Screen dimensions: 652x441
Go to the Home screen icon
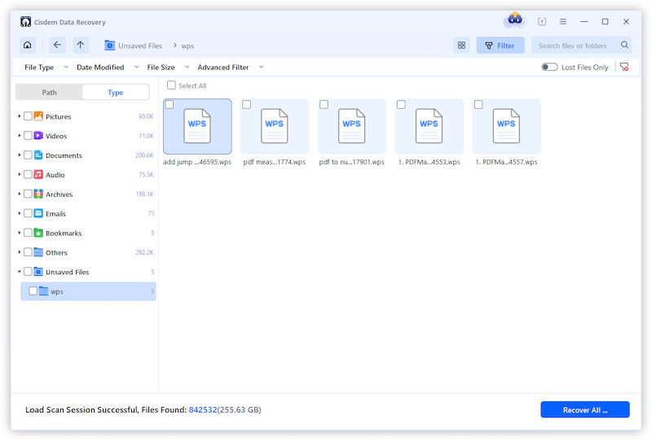pyautogui.click(x=28, y=45)
